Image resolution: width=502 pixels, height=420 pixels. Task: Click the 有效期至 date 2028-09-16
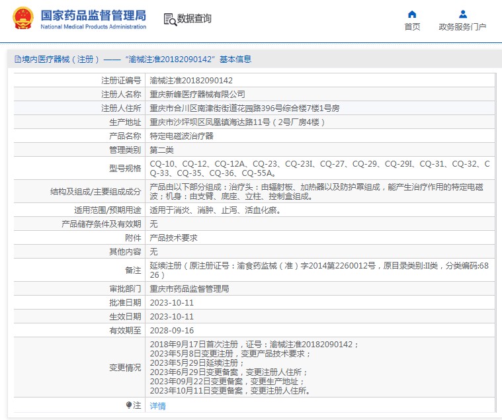click(x=172, y=330)
